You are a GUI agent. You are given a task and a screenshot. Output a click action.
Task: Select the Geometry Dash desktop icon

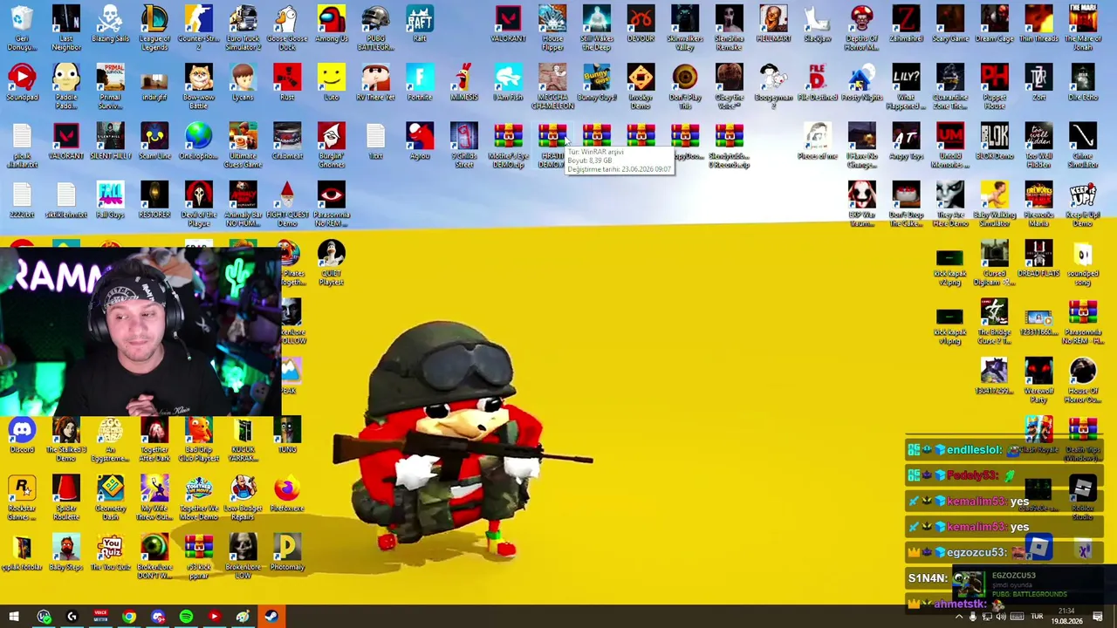point(110,498)
